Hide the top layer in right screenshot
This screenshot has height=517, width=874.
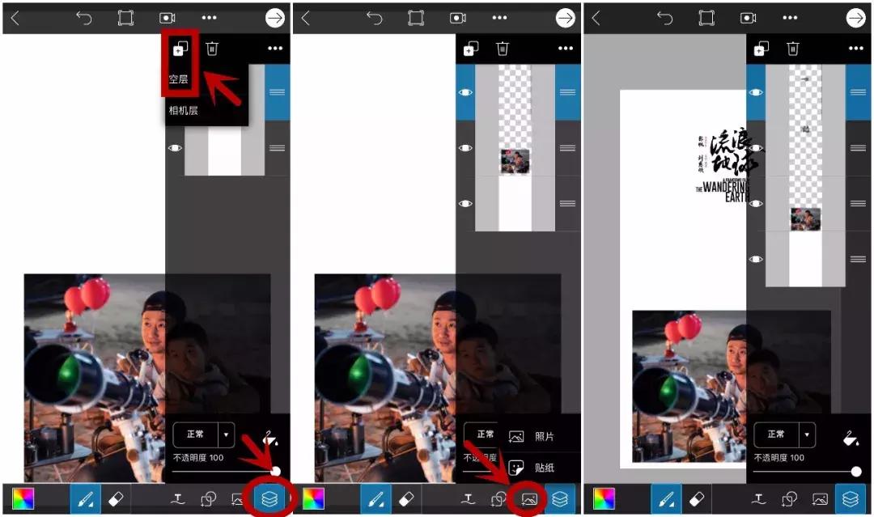pos(756,92)
